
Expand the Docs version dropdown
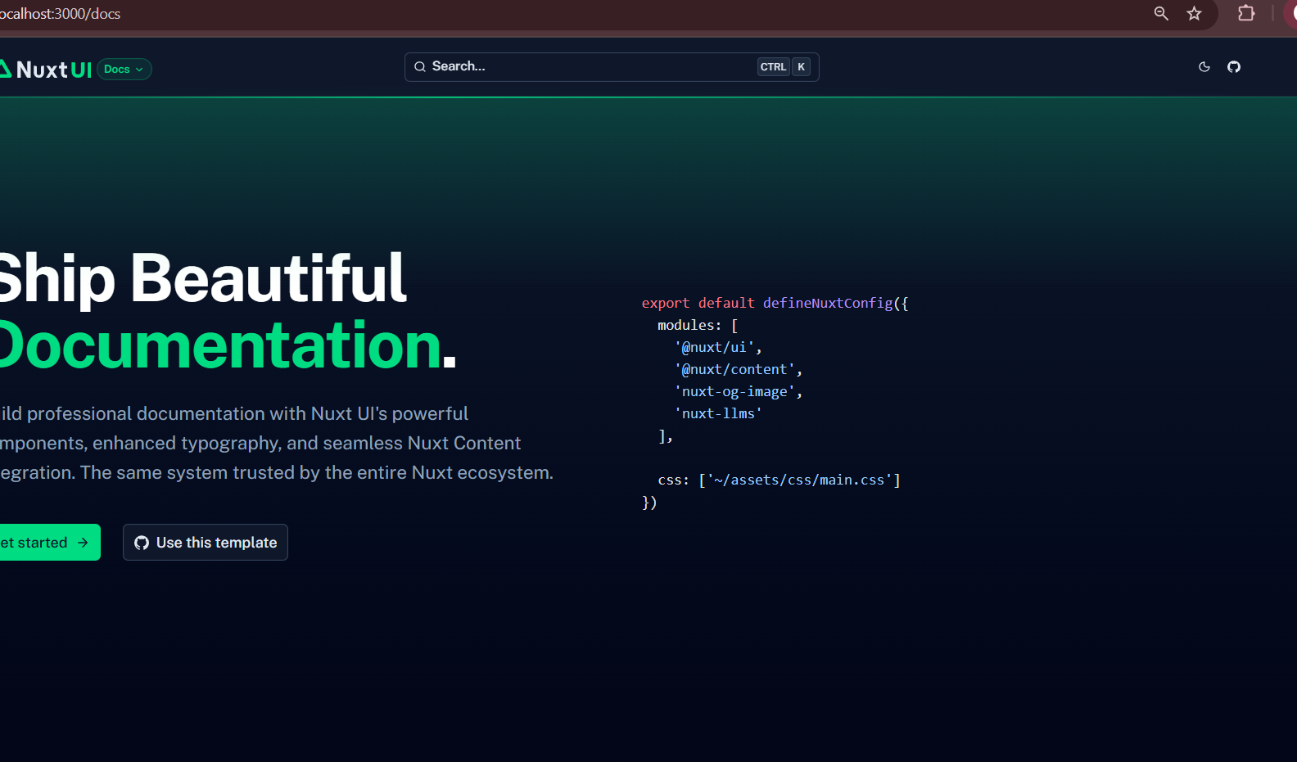tap(124, 70)
